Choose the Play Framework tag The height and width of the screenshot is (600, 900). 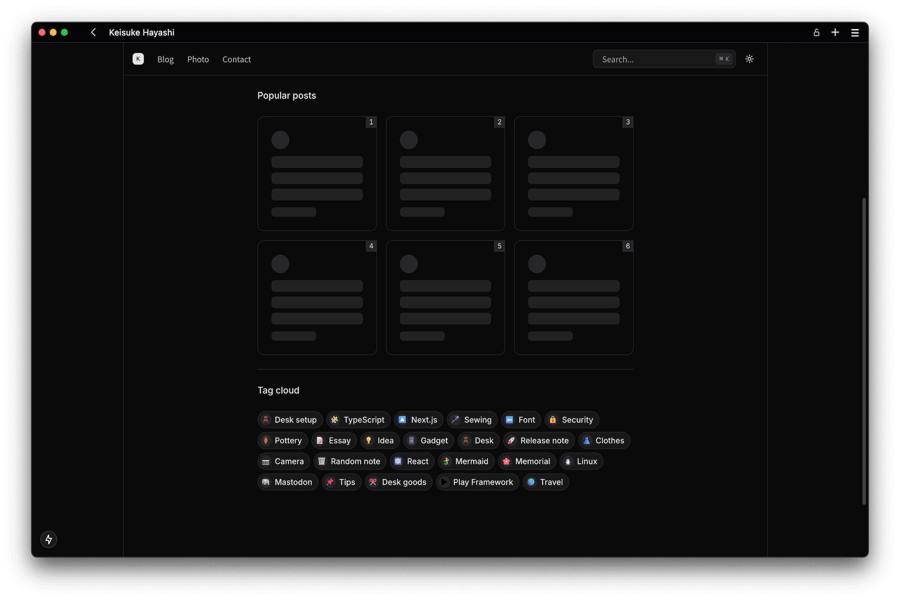coord(477,482)
